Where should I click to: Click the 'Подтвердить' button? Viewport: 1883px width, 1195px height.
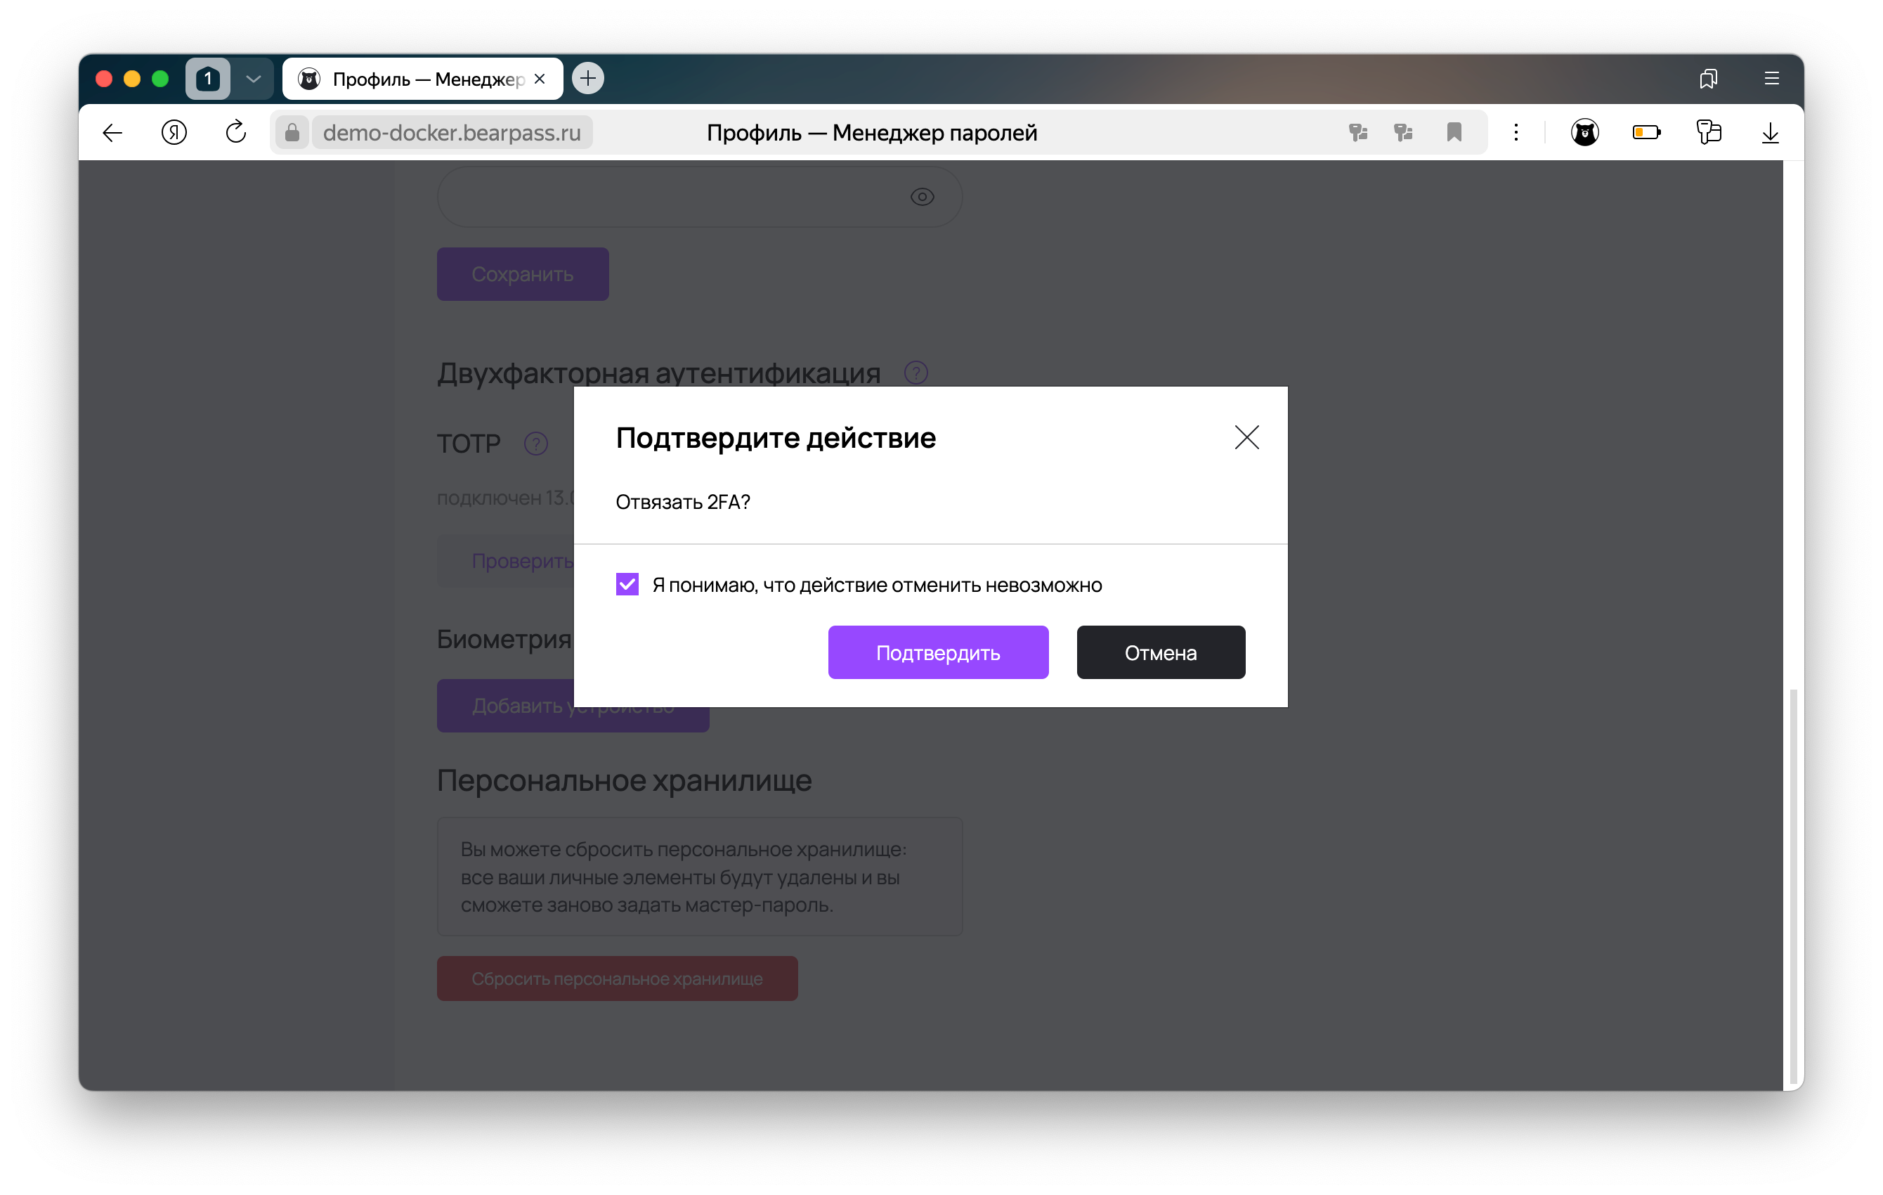click(939, 652)
